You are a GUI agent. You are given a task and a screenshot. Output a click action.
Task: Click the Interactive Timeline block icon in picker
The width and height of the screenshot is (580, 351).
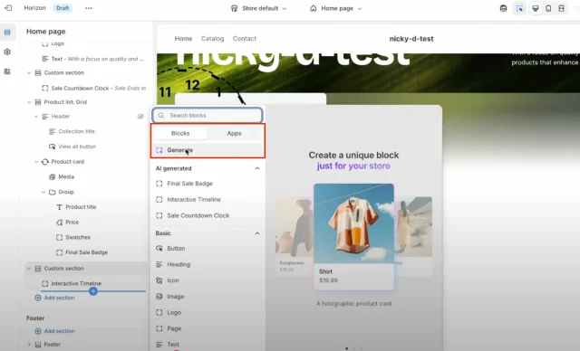coord(159,200)
